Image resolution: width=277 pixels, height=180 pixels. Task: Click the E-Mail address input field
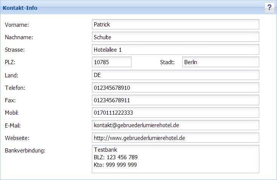click(175, 125)
